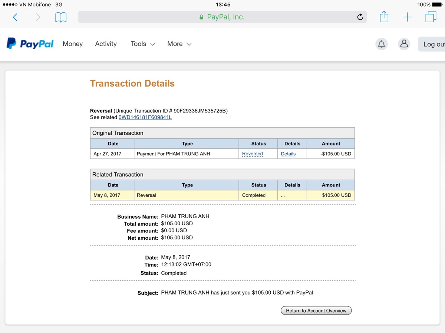Click Unique Transaction ID 90F29336JM535725B text
445x333 pixels.
pyautogui.click(x=171, y=111)
